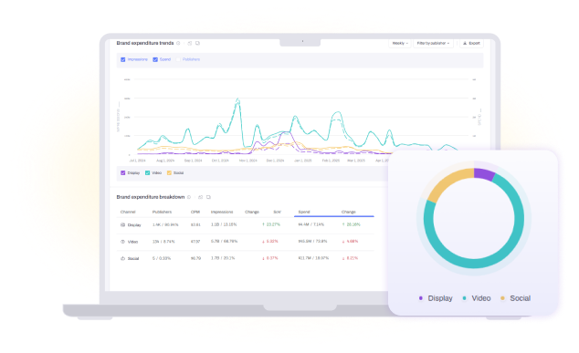Click the tallest teal peak on the trend chart
579x353 pixels.
coord(237,99)
